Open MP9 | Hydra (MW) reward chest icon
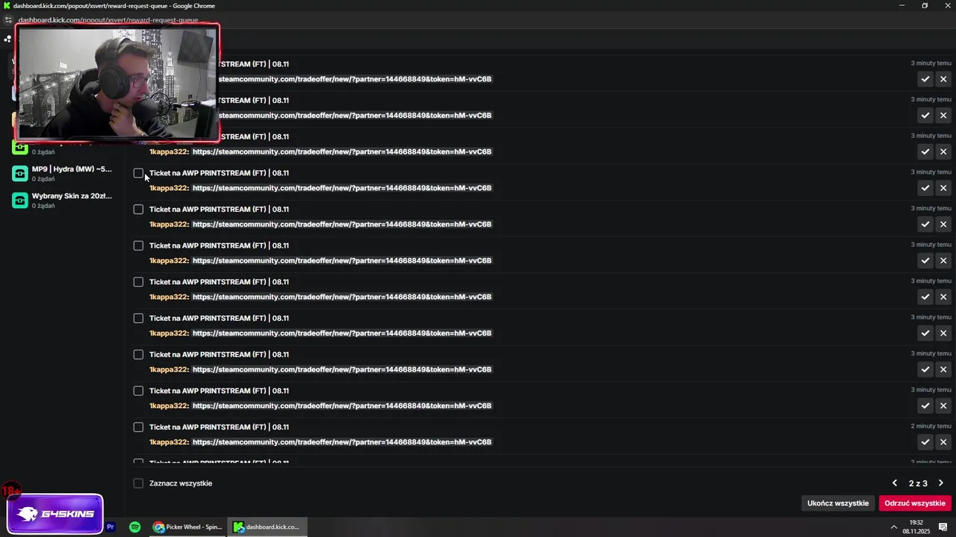This screenshot has height=537, width=956. [x=20, y=174]
